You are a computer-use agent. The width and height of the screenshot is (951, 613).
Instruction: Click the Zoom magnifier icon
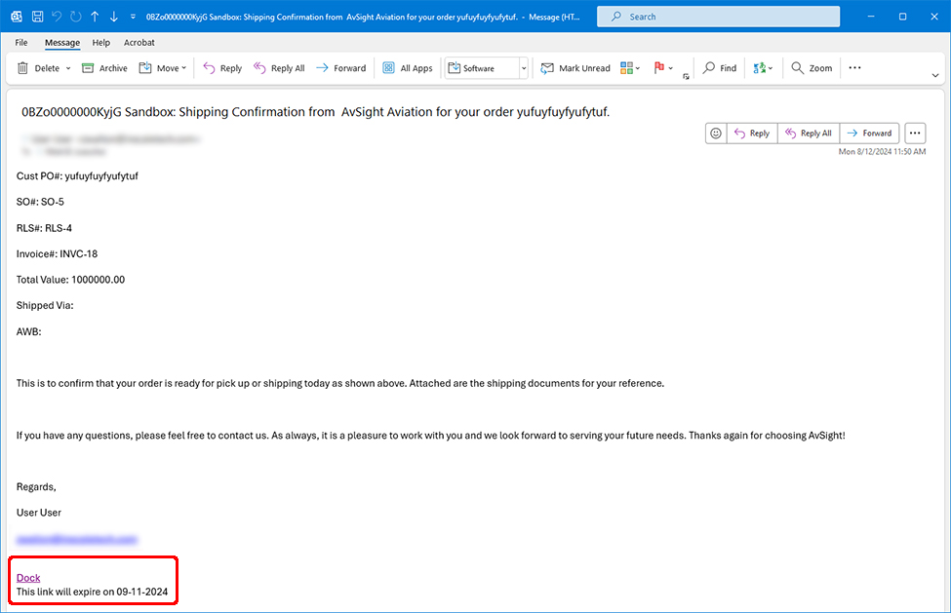[x=797, y=67]
